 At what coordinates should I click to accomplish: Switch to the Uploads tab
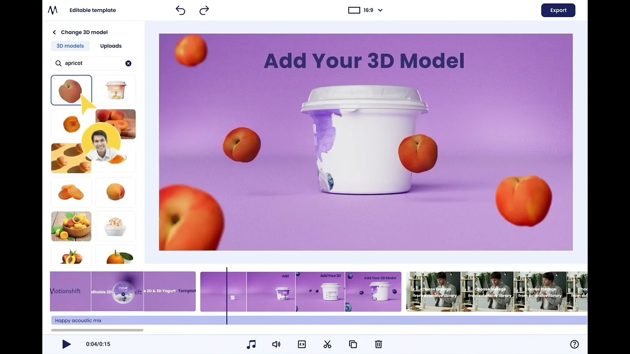pyautogui.click(x=111, y=46)
